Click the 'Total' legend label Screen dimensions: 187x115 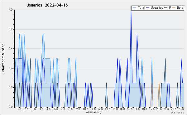[141, 7]
